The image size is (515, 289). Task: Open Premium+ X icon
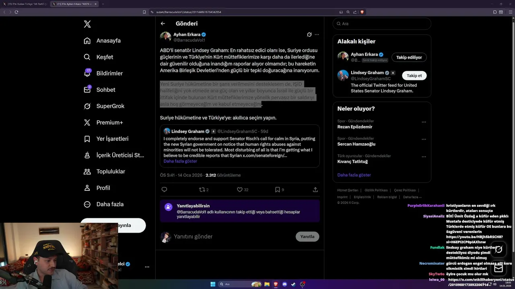[x=87, y=122]
